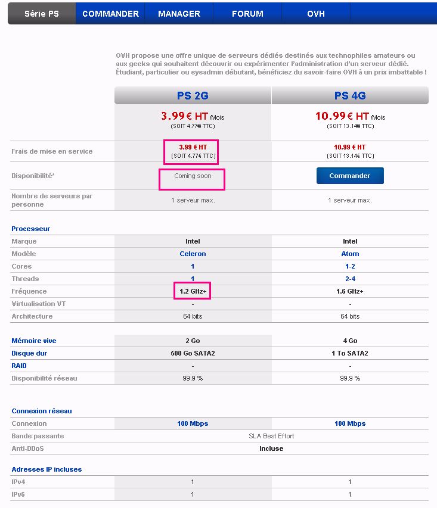Click the Adresses IP incluses heading

[x=47, y=469]
